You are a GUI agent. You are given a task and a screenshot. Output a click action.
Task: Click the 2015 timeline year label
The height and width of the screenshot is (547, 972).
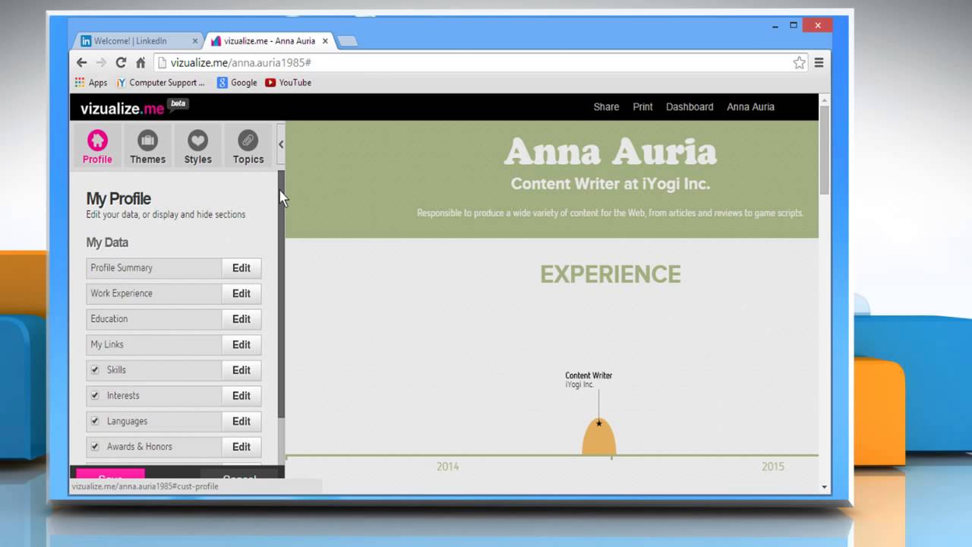click(x=773, y=466)
